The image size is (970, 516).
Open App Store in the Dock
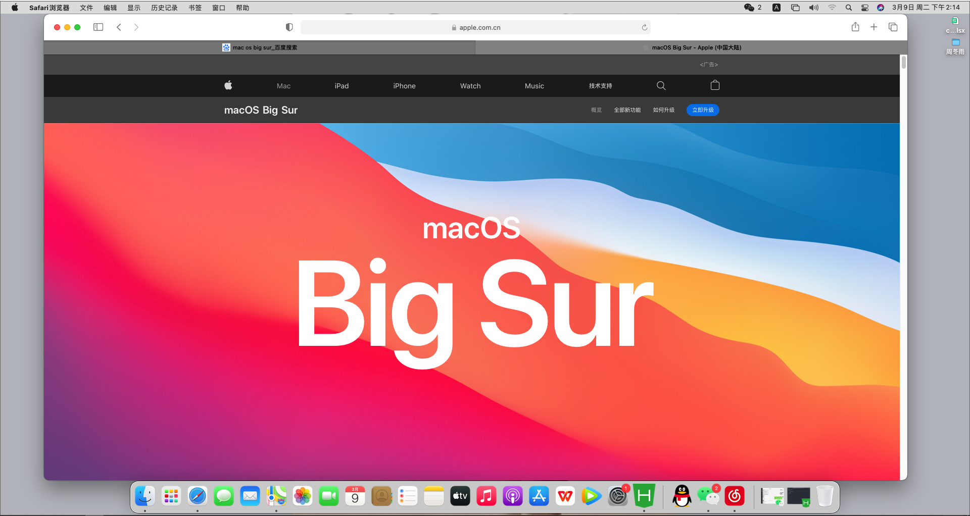coord(539,496)
